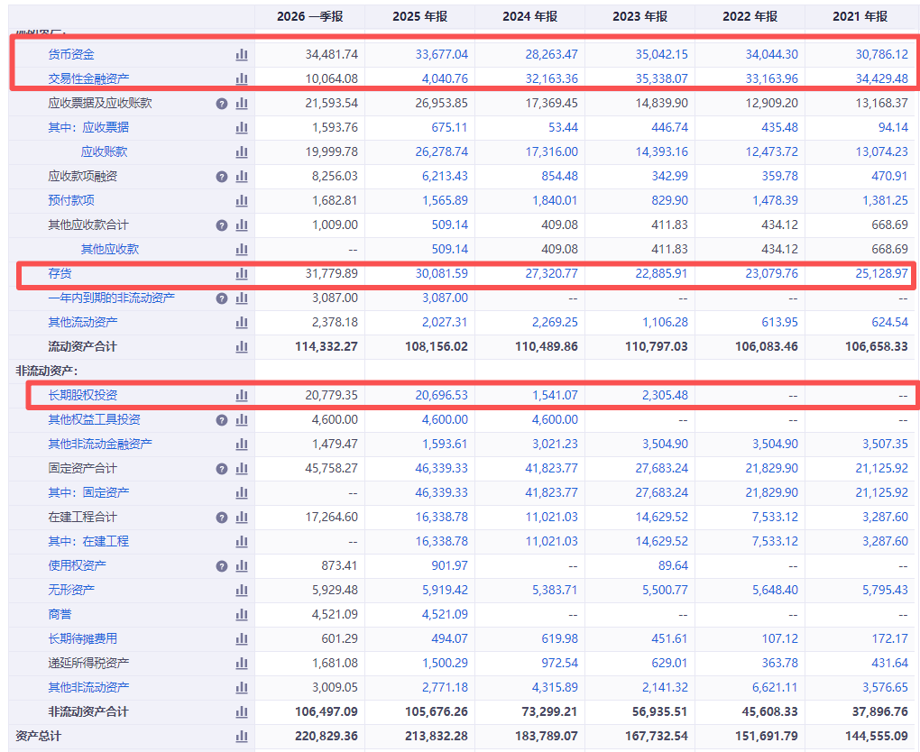920x752 pixels.
Task: Open the 交易性金融资产 item link
Action: [x=88, y=78]
